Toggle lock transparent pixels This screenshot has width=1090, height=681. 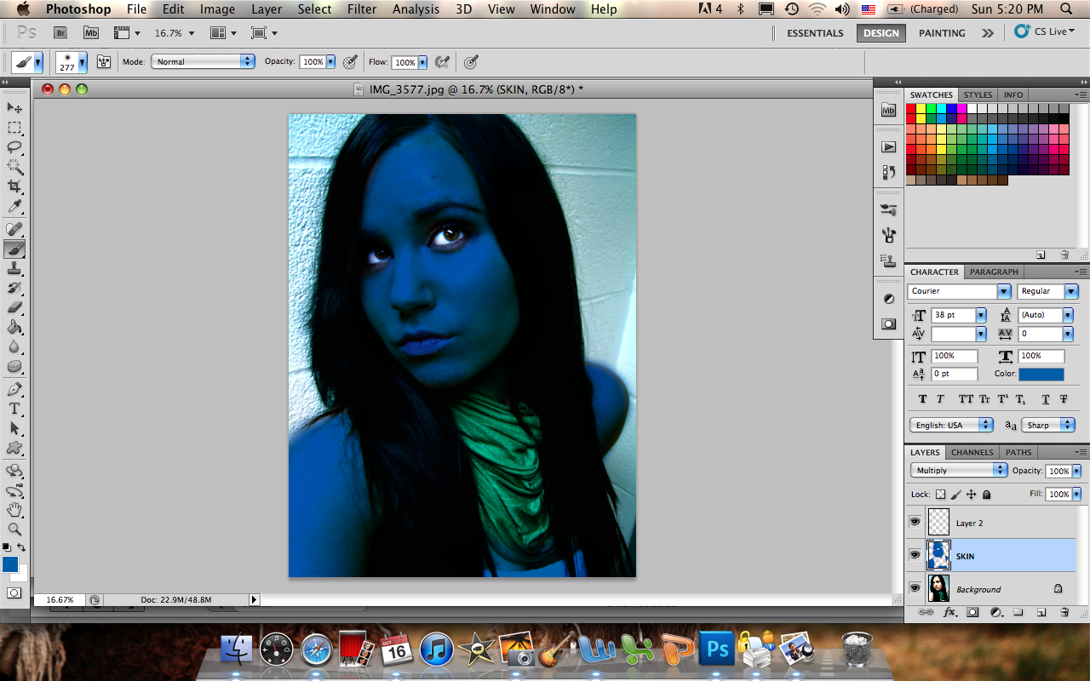pos(940,494)
